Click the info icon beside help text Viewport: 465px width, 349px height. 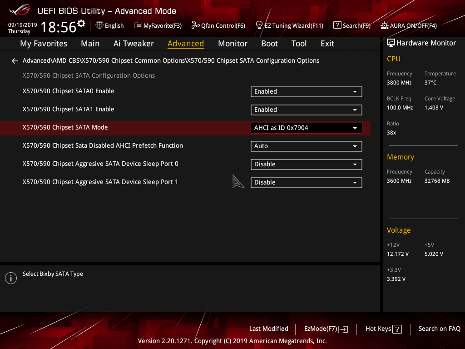[11, 278]
